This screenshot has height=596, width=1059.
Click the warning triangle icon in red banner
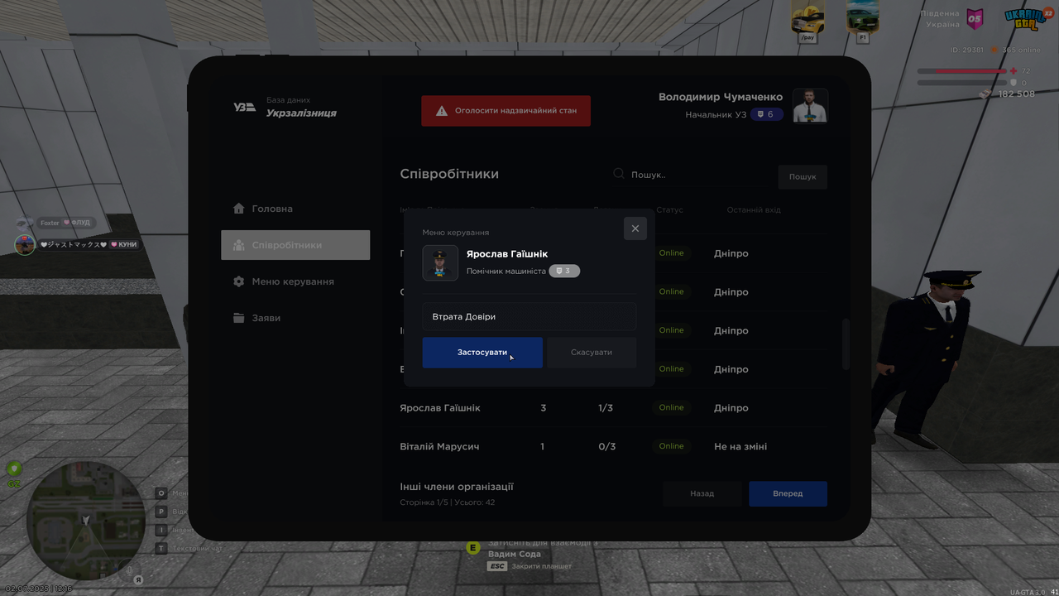pos(442,110)
